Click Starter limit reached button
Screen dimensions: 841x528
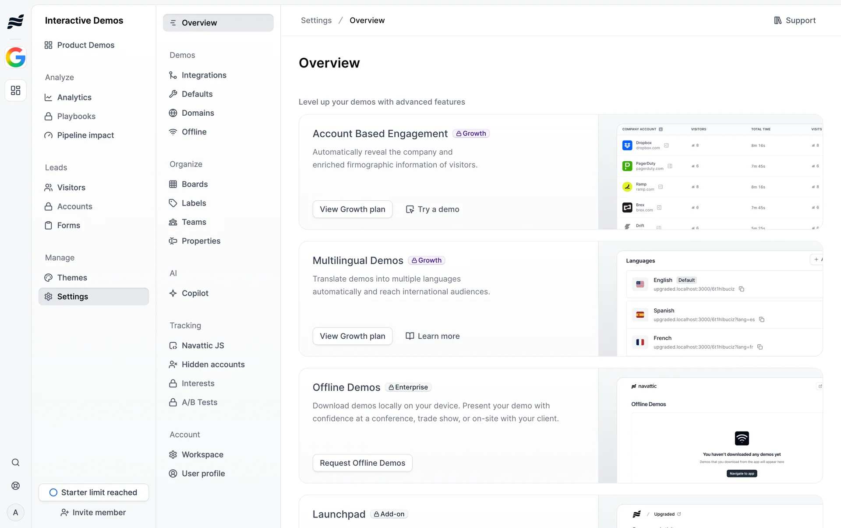coord(94,493)
